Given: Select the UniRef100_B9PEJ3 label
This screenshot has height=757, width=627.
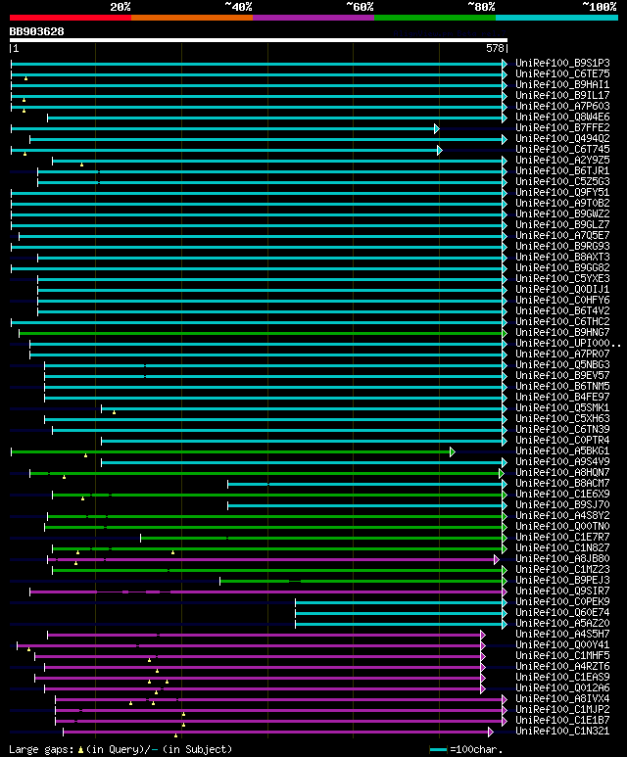Looking at the screenshot, I should [562, 580].
